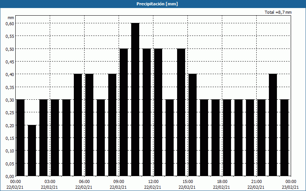This screenshot has height=191, width=306.
Task: Click the 0,15 y-axis value
Action: point(10,138)
